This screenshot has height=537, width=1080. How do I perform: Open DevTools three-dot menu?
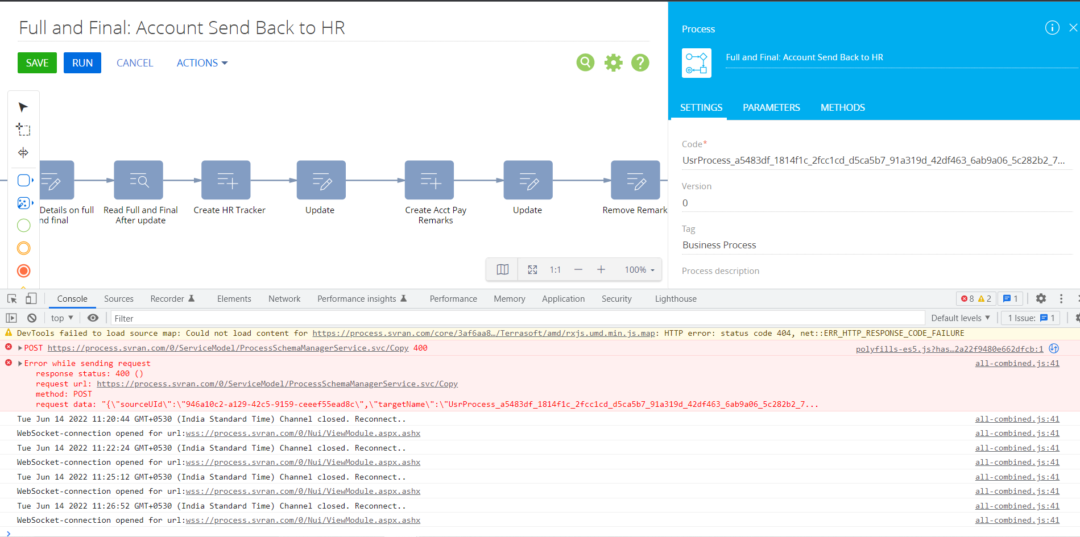click(1061, 298)
